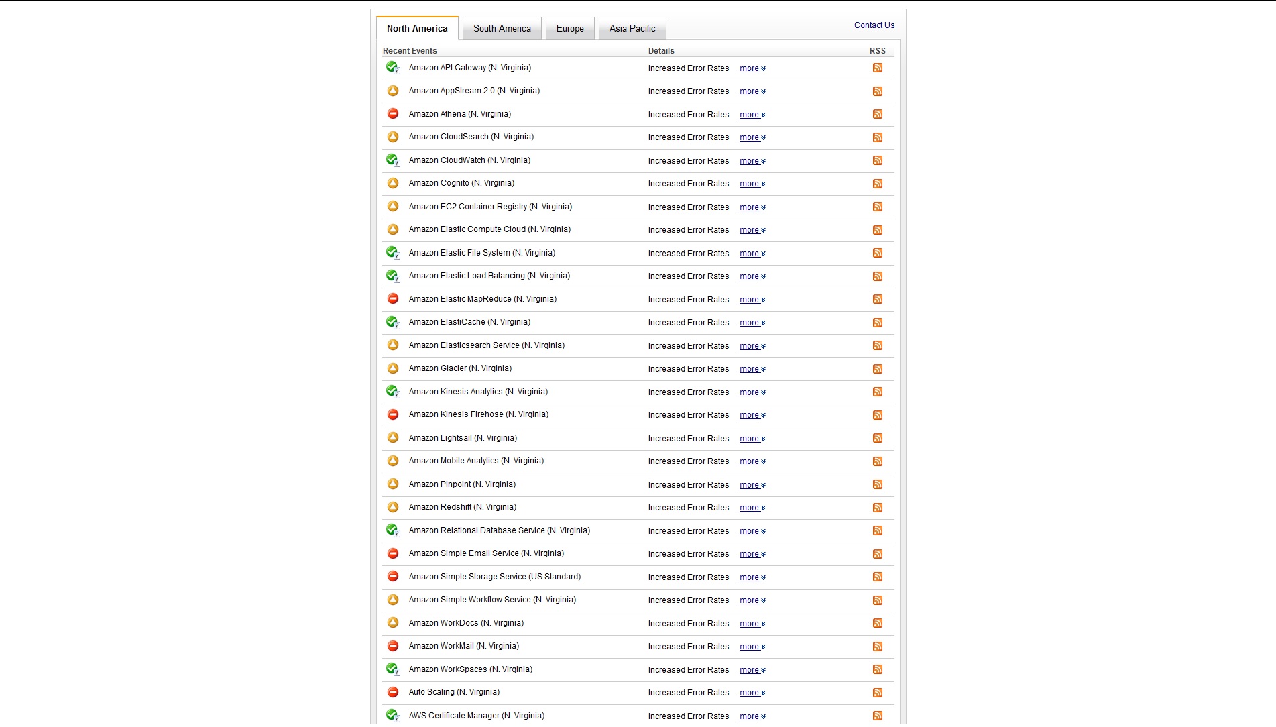Click RSS icon in Amazon Cognito row
The image size is (1276, 727).
pyautogui.click(x=877, y=184)
